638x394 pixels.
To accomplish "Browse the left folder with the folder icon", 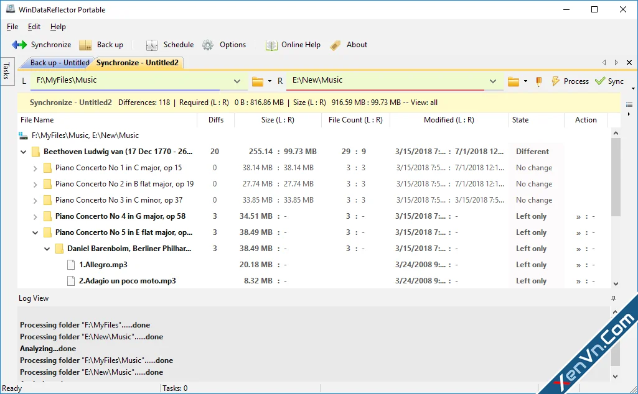I will pos(258,81).
